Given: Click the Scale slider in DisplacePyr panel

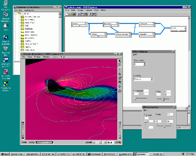Looking at the screenshot, I should (x=164, y=126).
